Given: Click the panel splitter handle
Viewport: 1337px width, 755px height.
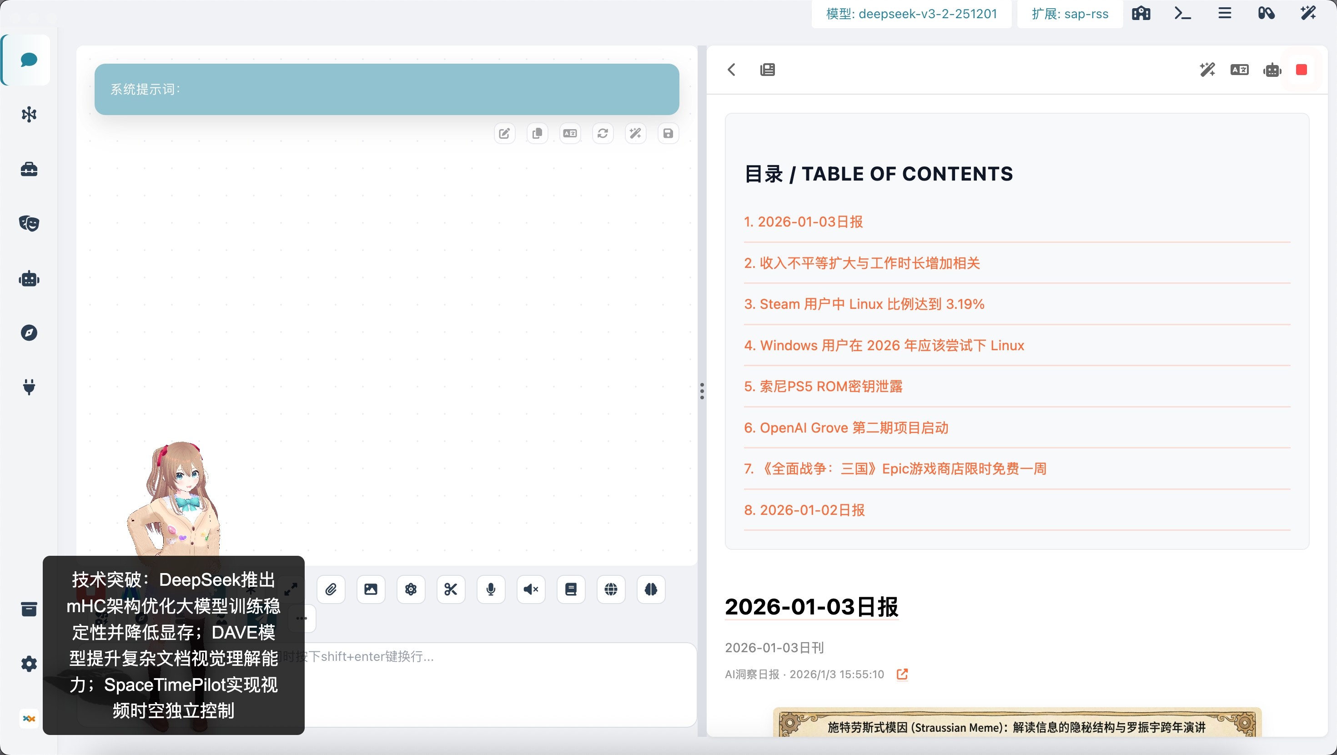Looking at the screenshot, I should pyautogui.click(x=702, y=391).
